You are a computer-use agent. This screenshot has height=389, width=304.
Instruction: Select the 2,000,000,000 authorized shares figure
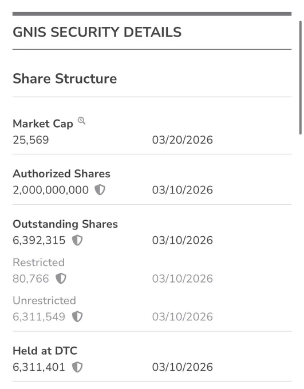click(50, 190)
